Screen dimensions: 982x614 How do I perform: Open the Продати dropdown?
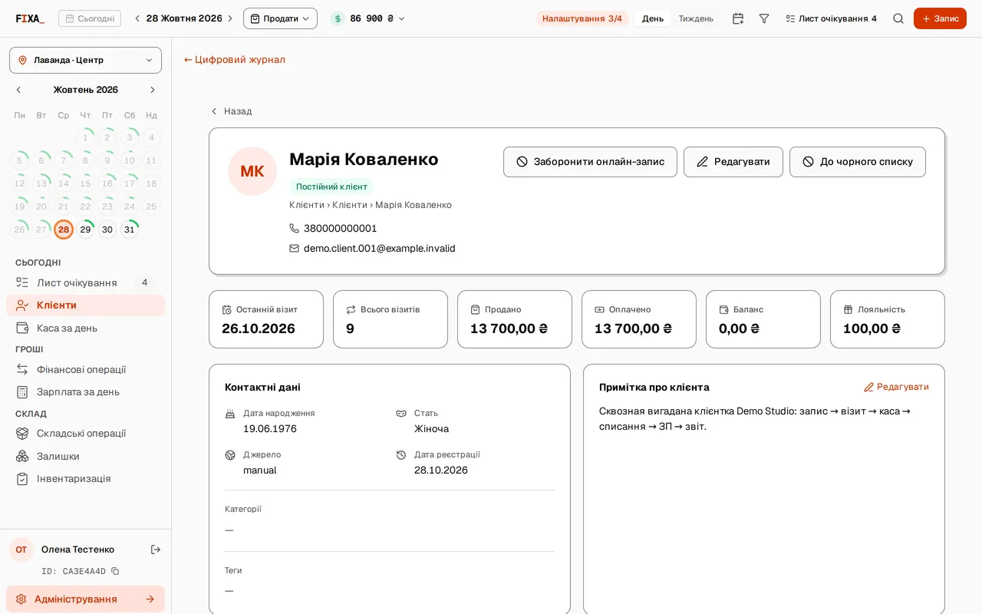(x=280, y=18)
